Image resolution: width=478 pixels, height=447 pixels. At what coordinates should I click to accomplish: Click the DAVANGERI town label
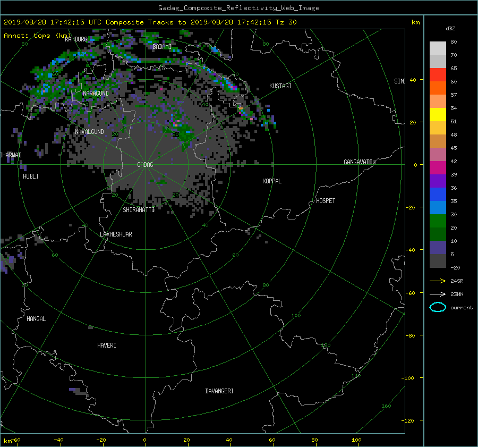219,391
